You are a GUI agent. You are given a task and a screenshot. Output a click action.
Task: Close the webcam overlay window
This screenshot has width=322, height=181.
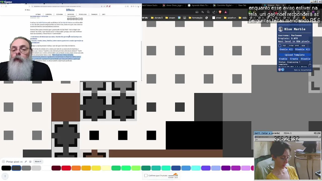(319, 137)
